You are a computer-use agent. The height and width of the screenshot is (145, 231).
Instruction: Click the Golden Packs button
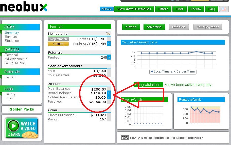click(x=22, y=109)
